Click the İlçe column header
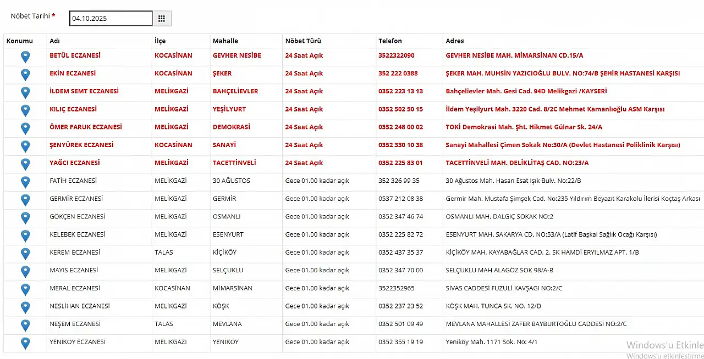Screen dimensions: 704x359 pyautogui.click(x=160, y=41)
